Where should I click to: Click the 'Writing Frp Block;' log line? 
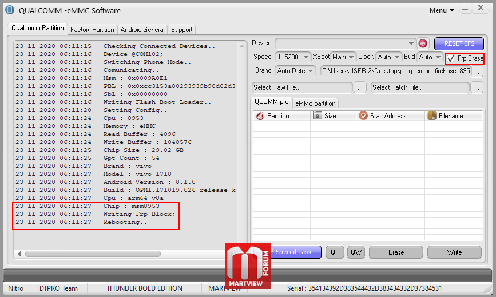tap(95, 214)
